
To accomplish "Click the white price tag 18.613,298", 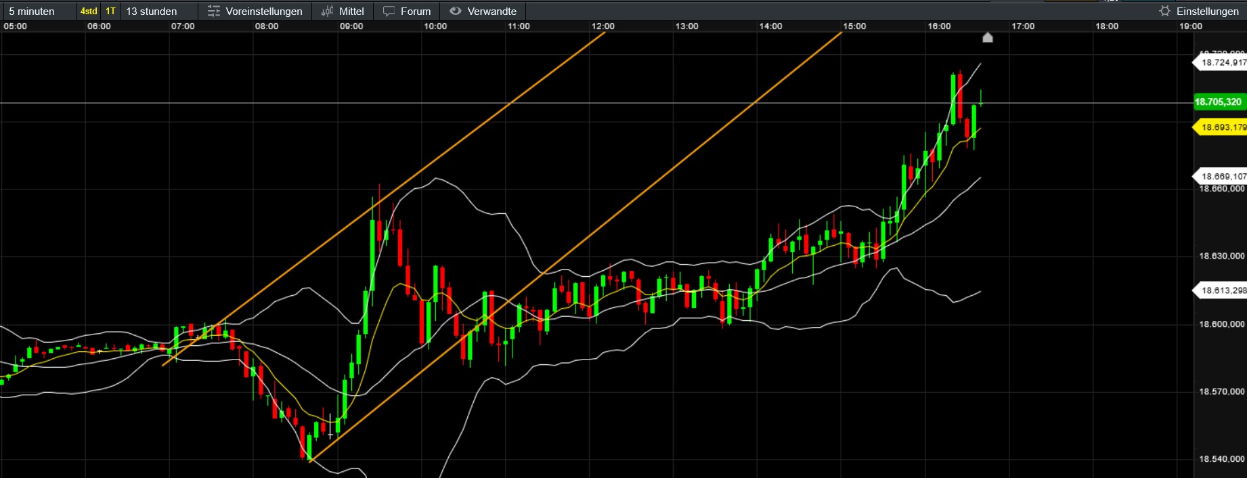I will click(x=1220, y=290).
